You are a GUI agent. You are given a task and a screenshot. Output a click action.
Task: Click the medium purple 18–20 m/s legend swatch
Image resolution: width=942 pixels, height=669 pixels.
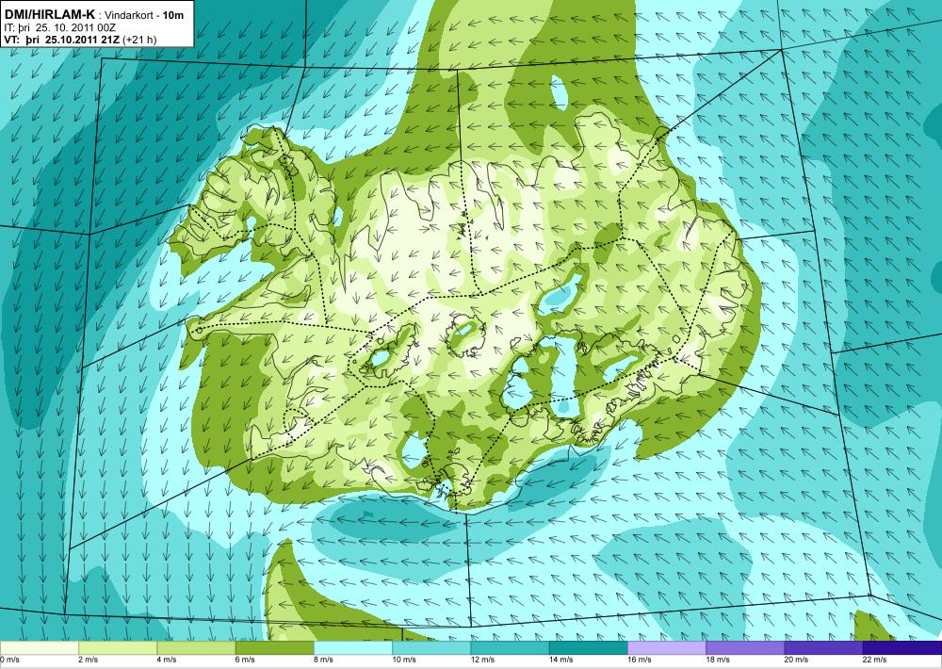pos(745,648)
